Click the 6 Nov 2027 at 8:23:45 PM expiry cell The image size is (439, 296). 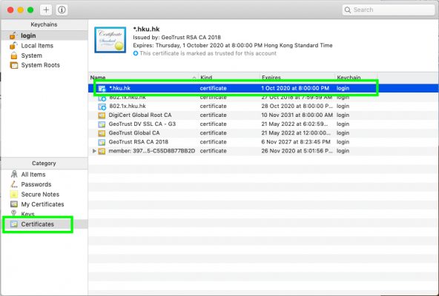pos(296,142)
